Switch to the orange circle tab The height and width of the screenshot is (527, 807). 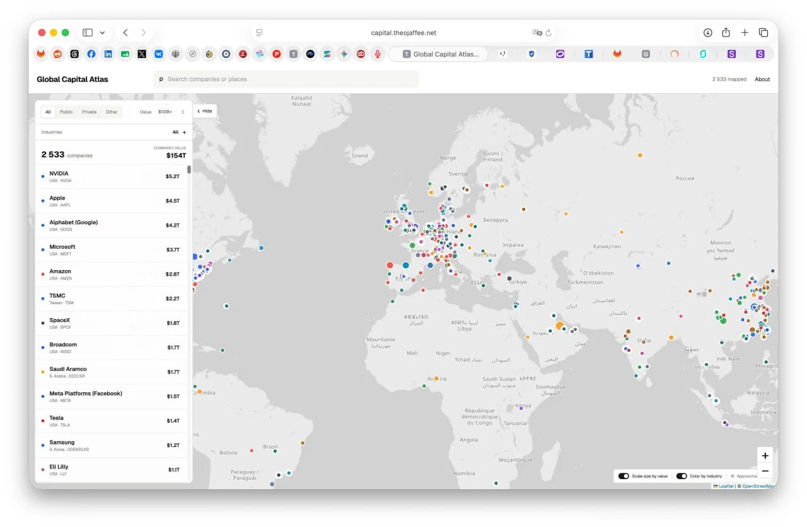(x=674, y=54)
